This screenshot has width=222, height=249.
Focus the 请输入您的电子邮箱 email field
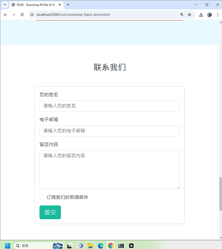coord(110,131)
